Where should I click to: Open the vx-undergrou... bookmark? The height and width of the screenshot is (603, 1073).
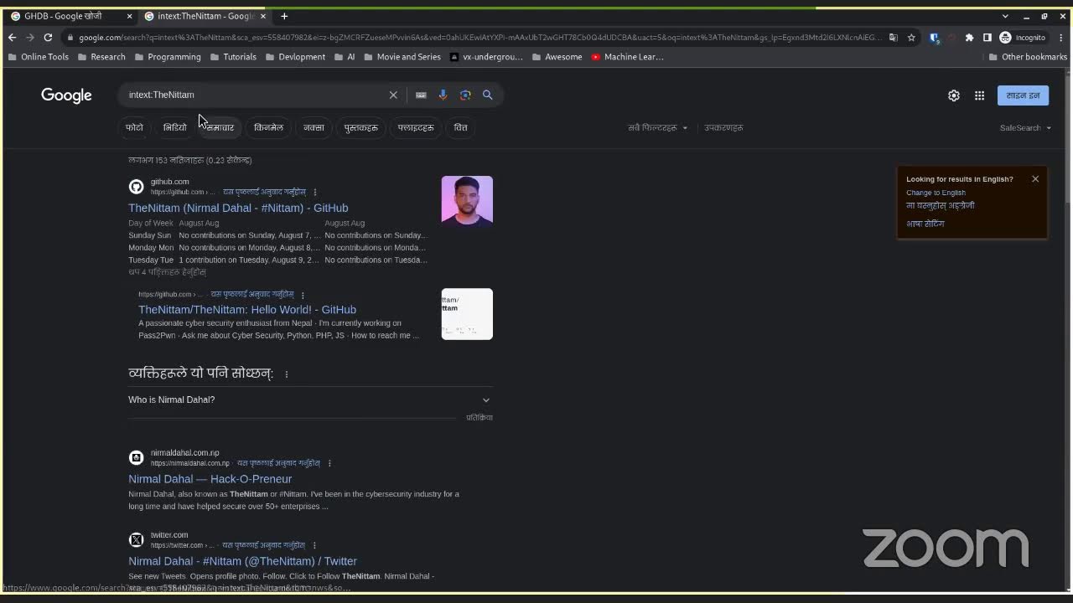(486, 57)
